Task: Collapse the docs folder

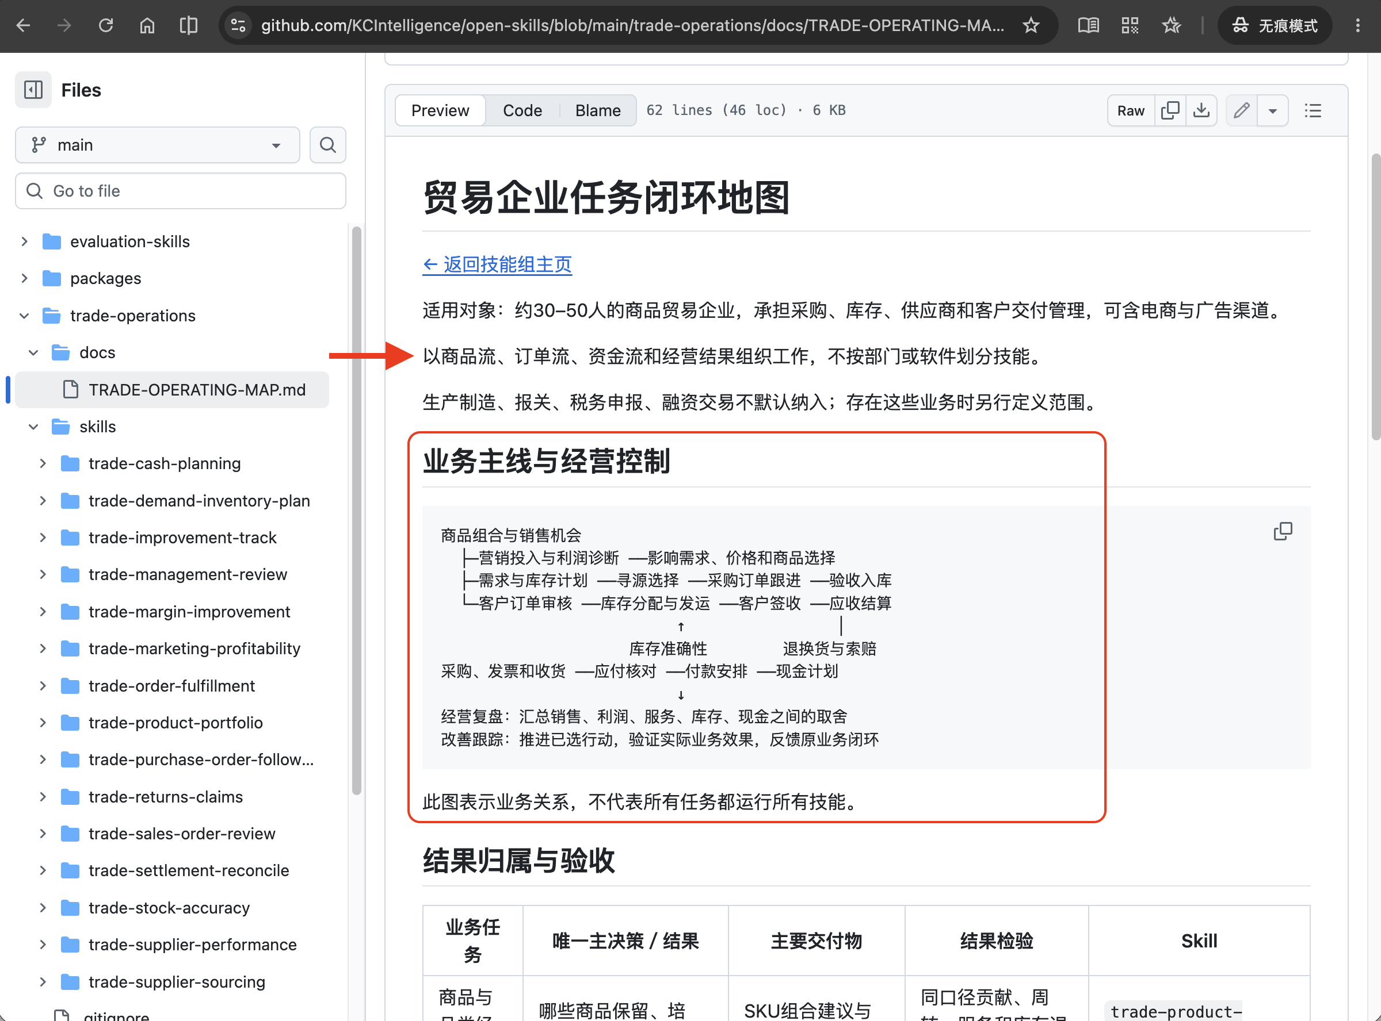Action: (34, 353)
